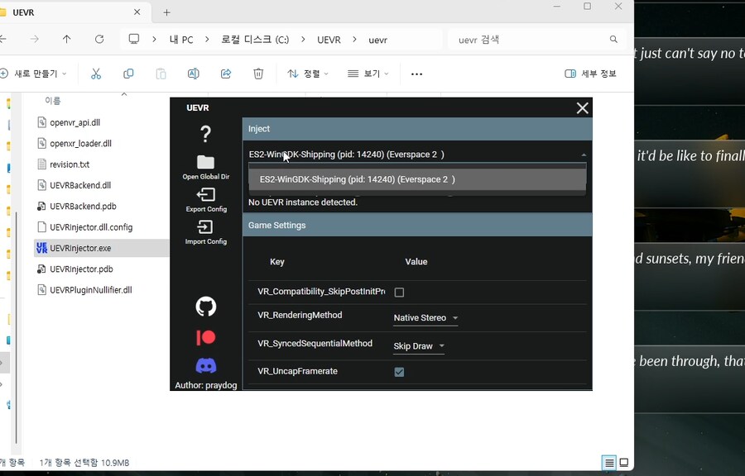Open the more options ellipsis in Explorer toolbar
The image size is (745, 476).
pyautogui.click(x=416, y=74)
